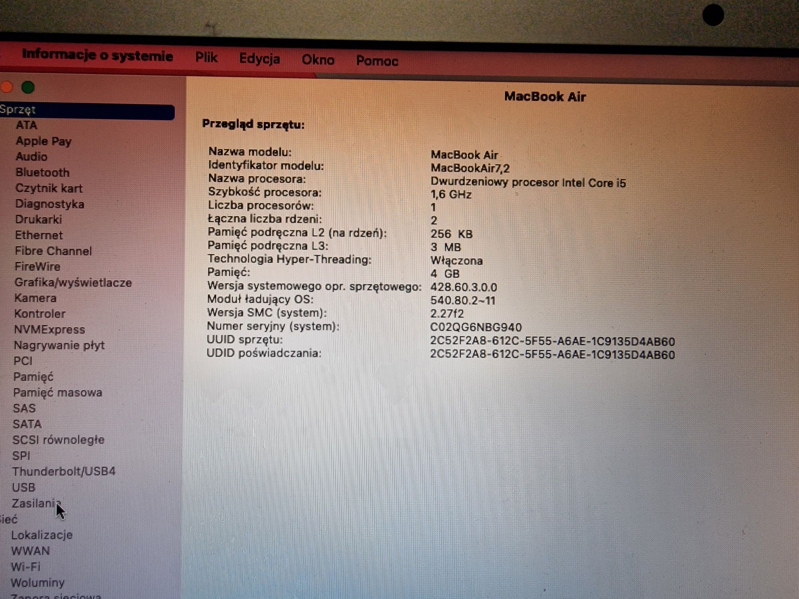Screen dimensions: 799x599
Task: Select PCI in the sidebar
Action: (23, 361)
